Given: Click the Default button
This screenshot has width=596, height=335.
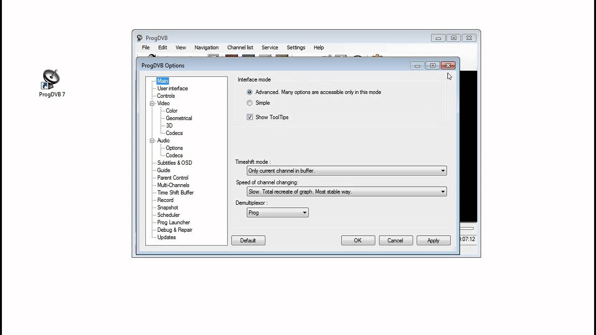Looking at the screenshot, I should [x=248, y=241].
